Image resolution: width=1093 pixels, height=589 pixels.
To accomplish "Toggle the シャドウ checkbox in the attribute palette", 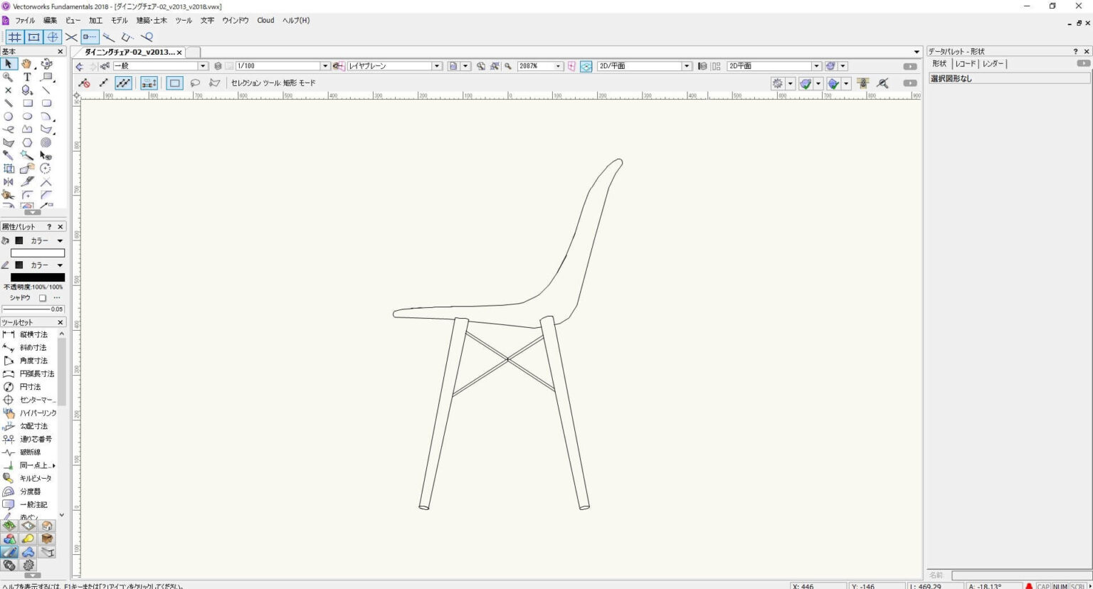I will coord(42,297).
